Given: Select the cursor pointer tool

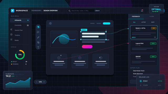Looking at the screenshot, I should (x=38, y=27).
